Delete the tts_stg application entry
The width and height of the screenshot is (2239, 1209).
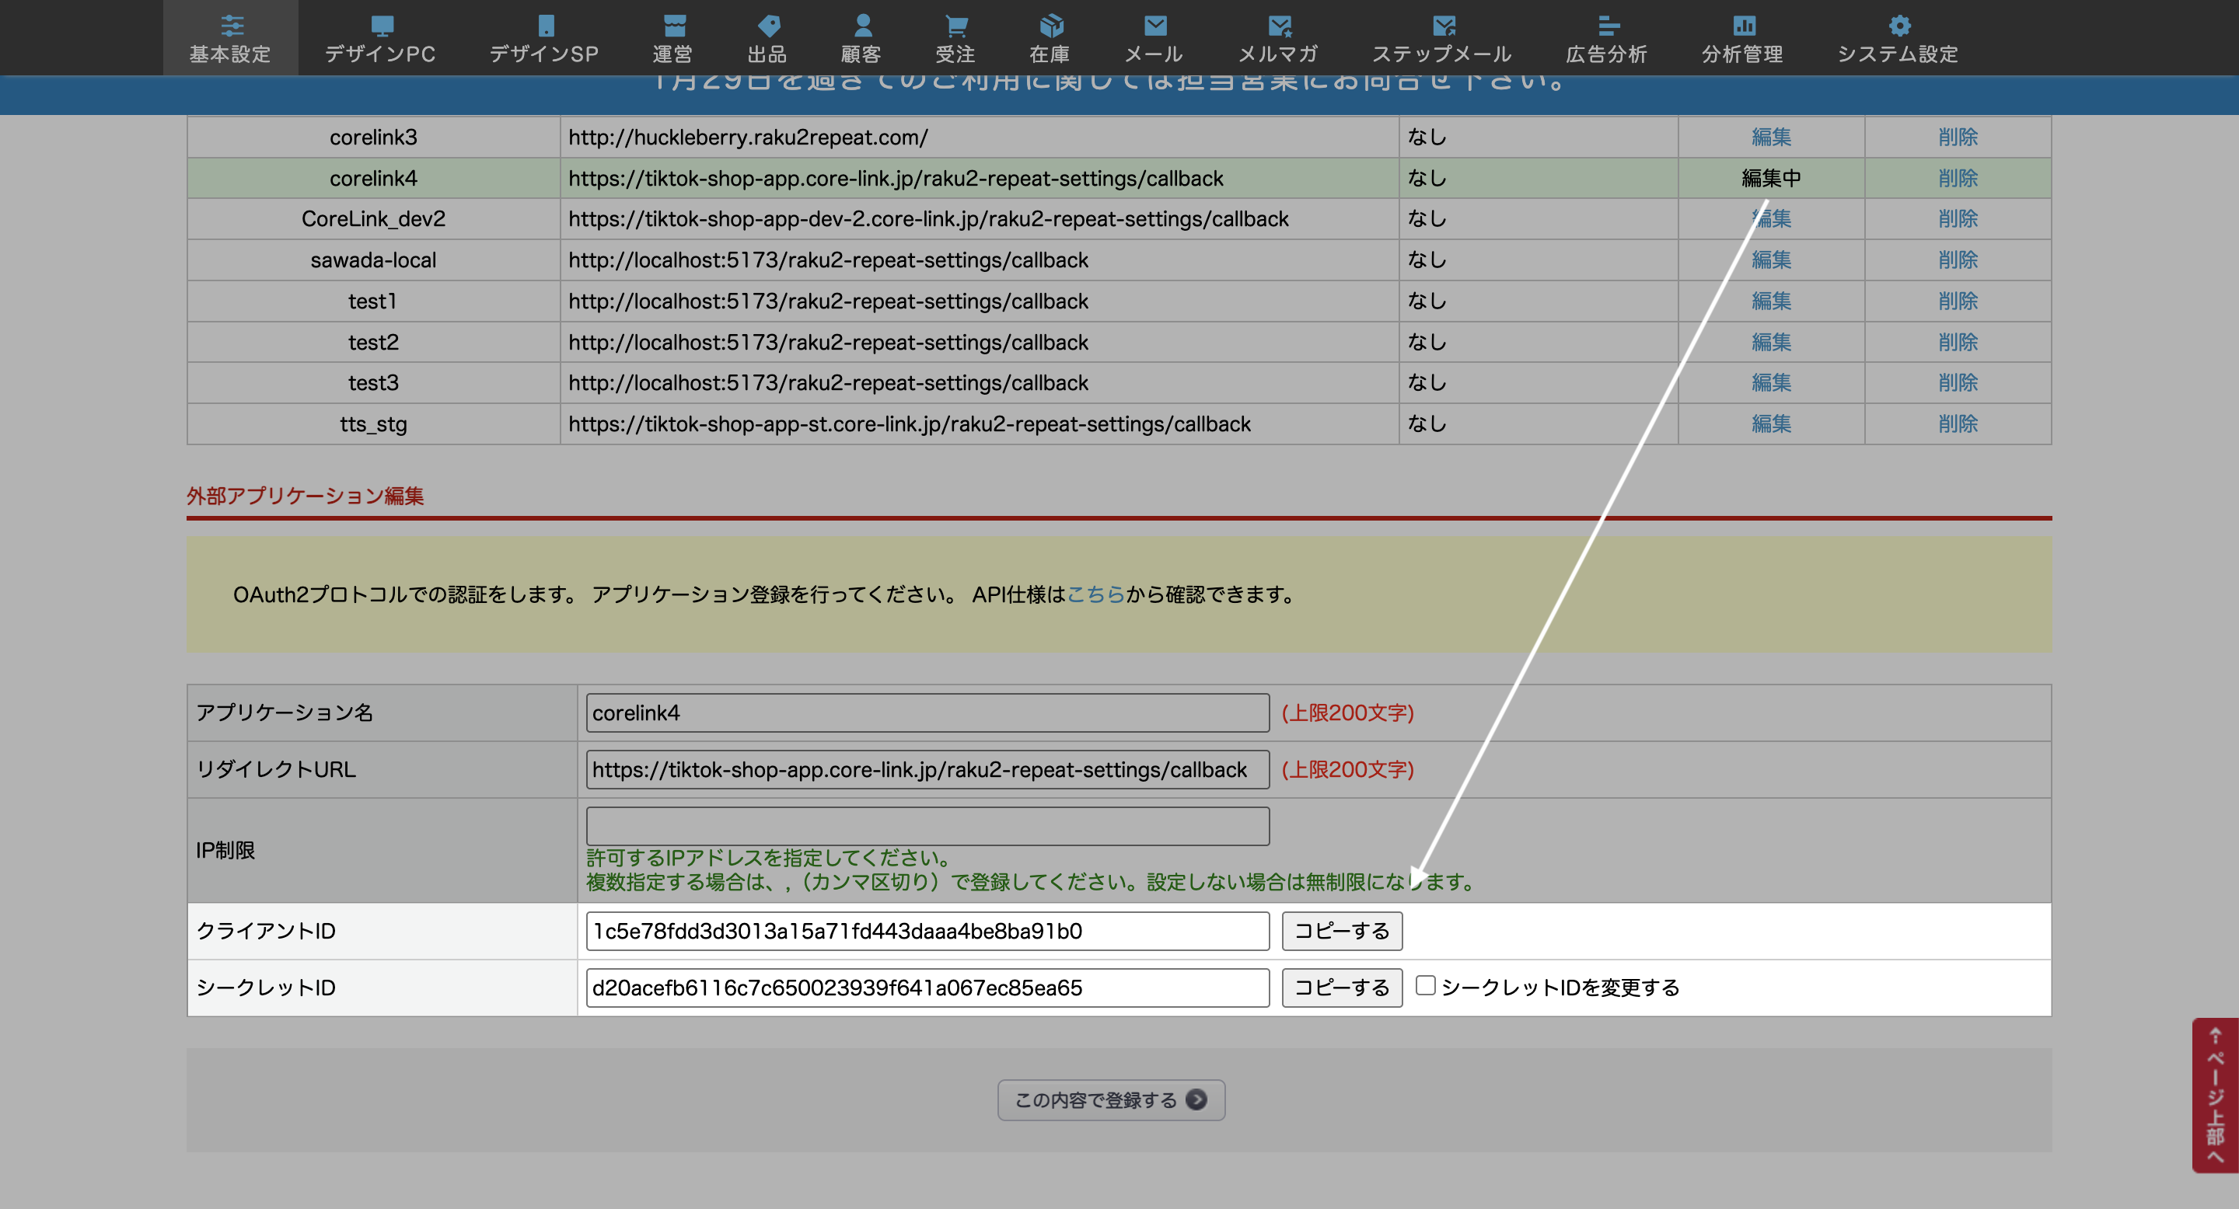point(1957,423)
